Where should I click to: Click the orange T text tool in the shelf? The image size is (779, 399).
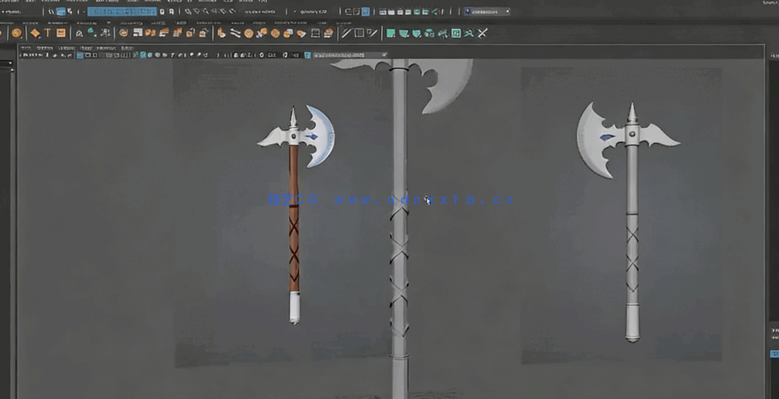click(x=47, y=34)
